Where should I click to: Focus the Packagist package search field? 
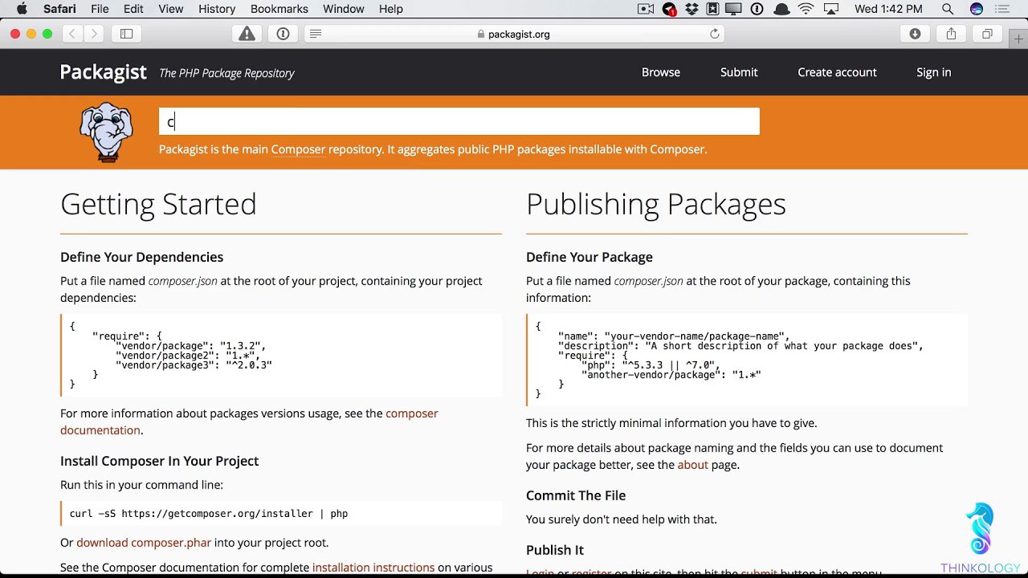pyautogui.click(x=459, y=122)
